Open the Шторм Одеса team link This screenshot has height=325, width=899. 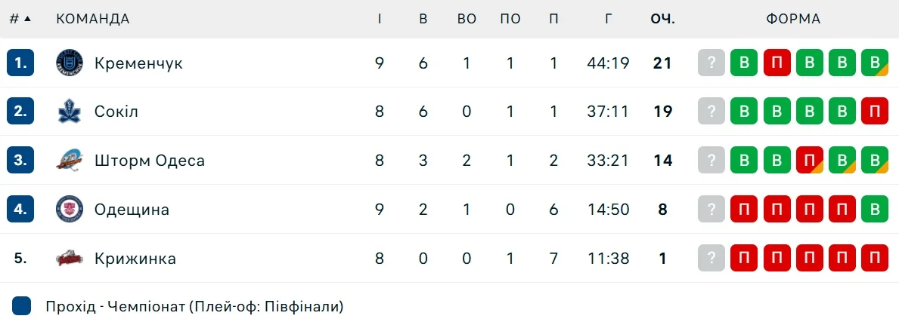[150, 161]
